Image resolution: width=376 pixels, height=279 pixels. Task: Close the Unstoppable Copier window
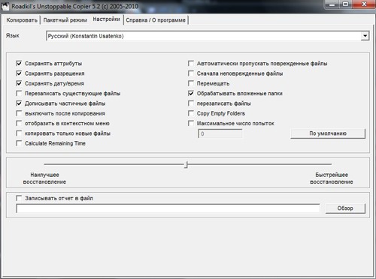364,4
